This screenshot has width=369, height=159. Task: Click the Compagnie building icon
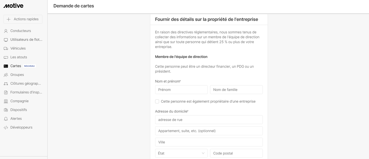6,101
